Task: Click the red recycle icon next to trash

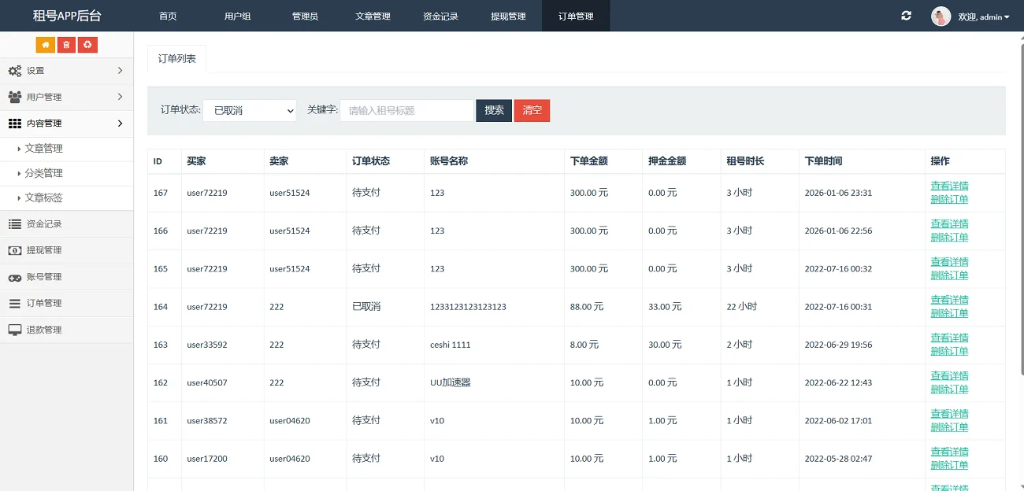Action: 87,45
